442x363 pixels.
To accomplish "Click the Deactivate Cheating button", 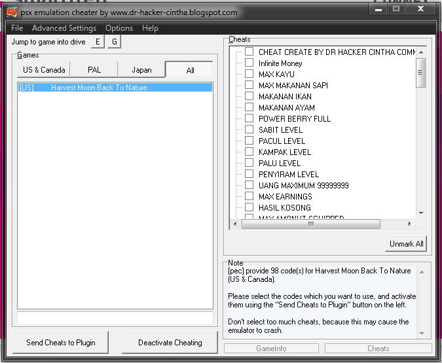I will 170,343.
